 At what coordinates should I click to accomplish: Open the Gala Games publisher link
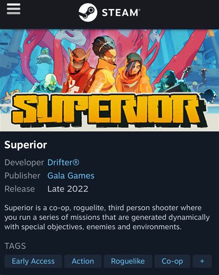point(71,176)
